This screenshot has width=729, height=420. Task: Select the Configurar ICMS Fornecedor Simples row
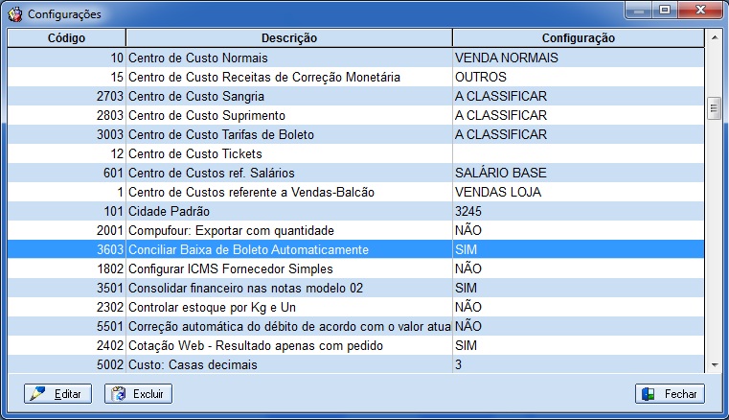[x=355, y=268]
